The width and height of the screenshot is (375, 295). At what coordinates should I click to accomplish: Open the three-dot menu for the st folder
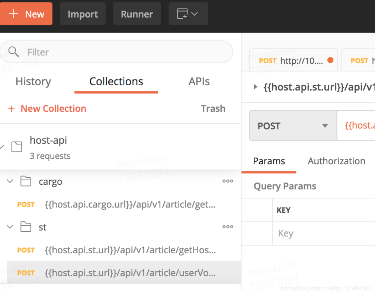[228, 227]
